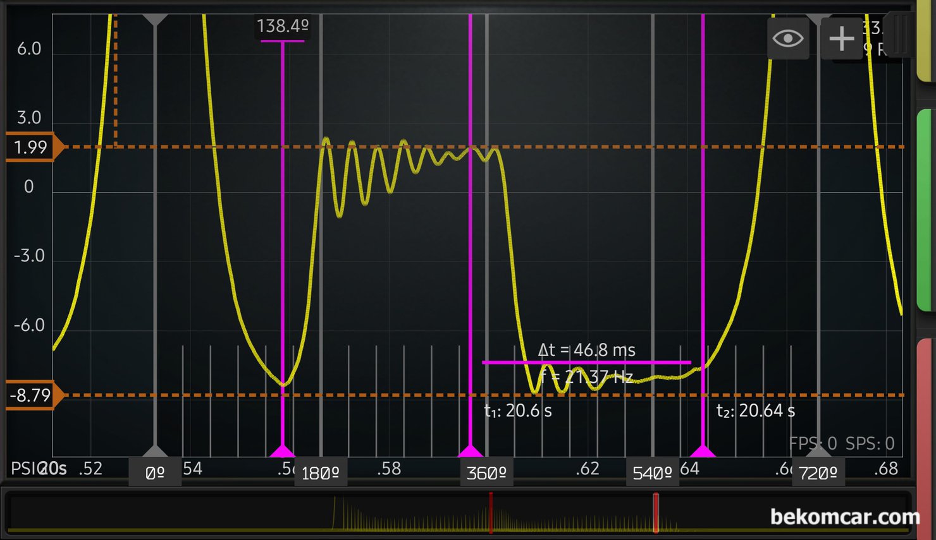Select the magenta t2 cursor triangle at bottom
Image resolution: width=936 pixels, height=540 pixels.
click(703, 451)
